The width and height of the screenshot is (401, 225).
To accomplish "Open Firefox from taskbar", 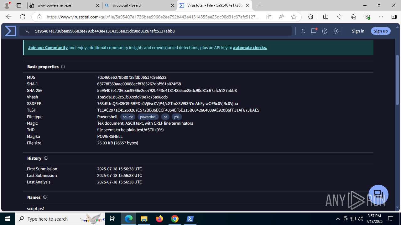I will coord(159,219).
